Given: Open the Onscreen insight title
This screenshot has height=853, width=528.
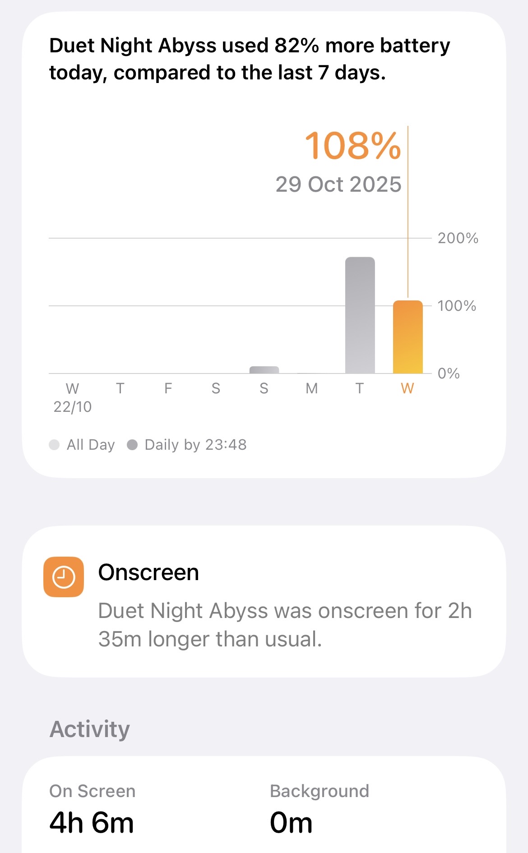Looking at the screenshot, I should 148,572.
